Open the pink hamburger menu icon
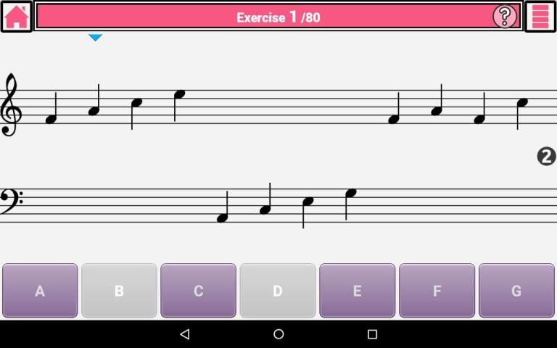 540,17
